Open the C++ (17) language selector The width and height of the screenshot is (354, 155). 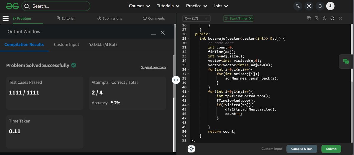(x=196, y=18)
